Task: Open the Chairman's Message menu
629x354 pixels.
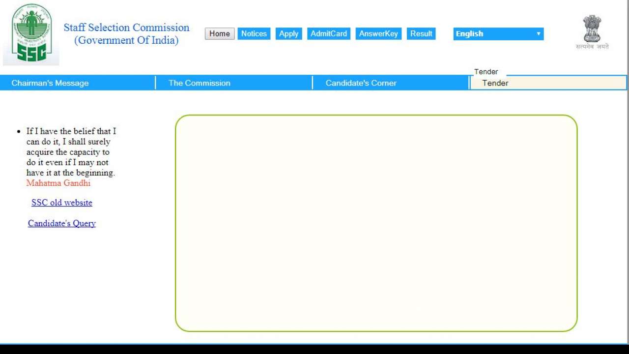Action: coord(50,83)
